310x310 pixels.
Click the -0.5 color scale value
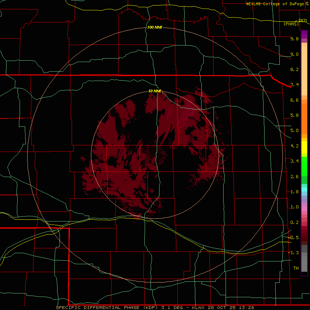point(293,238)
